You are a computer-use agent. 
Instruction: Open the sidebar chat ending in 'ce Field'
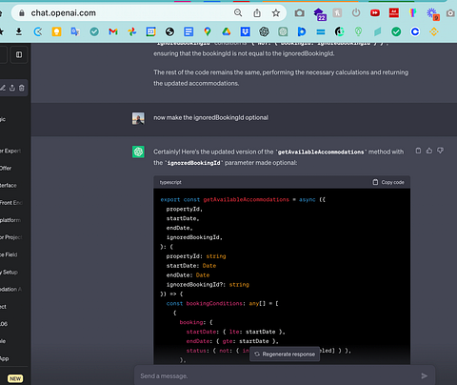[x=9, y=254]
